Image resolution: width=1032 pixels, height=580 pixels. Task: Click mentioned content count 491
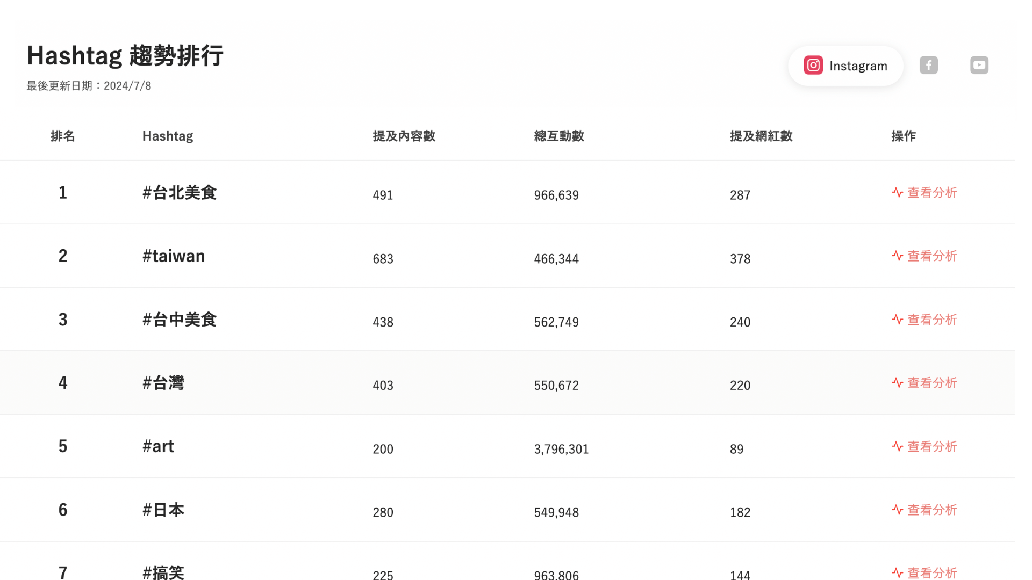pos(383,195)
